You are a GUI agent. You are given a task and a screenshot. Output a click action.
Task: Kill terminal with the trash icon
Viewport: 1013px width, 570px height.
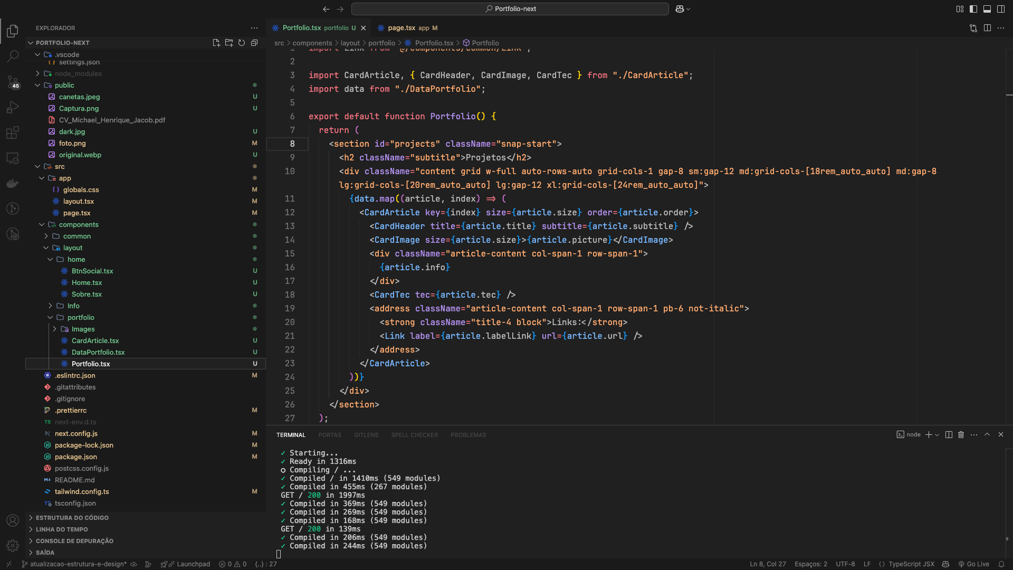(961, 435)
